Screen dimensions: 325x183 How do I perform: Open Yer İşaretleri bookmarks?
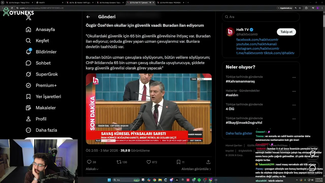point(43,97)
